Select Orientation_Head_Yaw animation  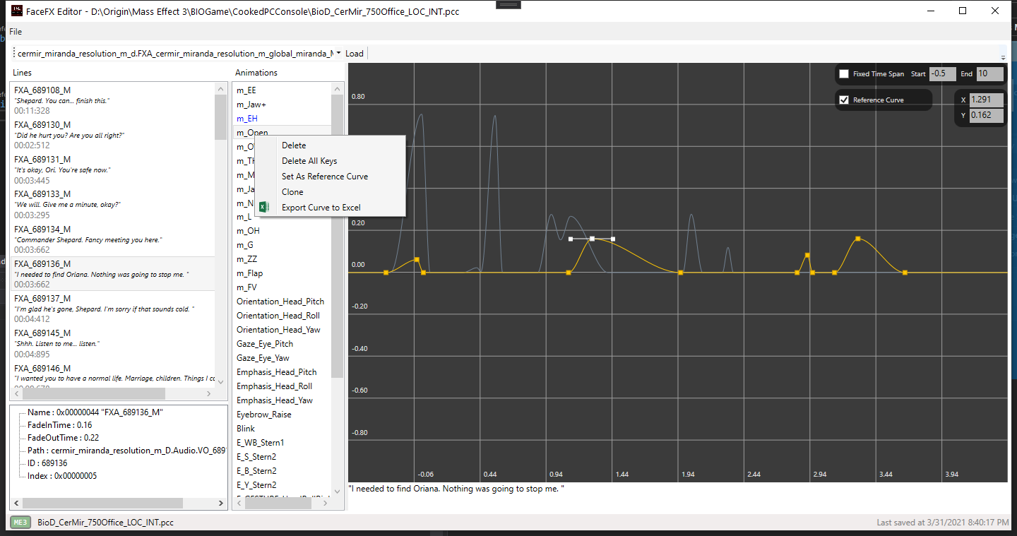(278, 330)
